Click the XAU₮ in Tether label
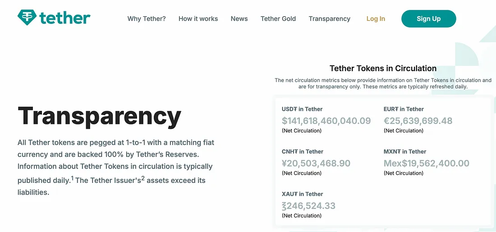Image resolution: width=496 pixels, height=232 pixels. point(302,194)
